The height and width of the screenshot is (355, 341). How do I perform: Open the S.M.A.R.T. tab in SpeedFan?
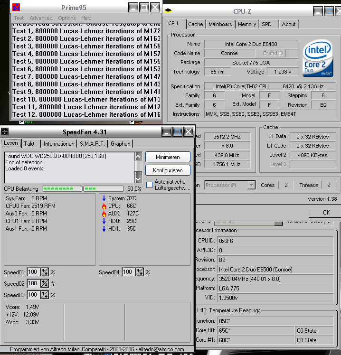click(x=92, y=144)
